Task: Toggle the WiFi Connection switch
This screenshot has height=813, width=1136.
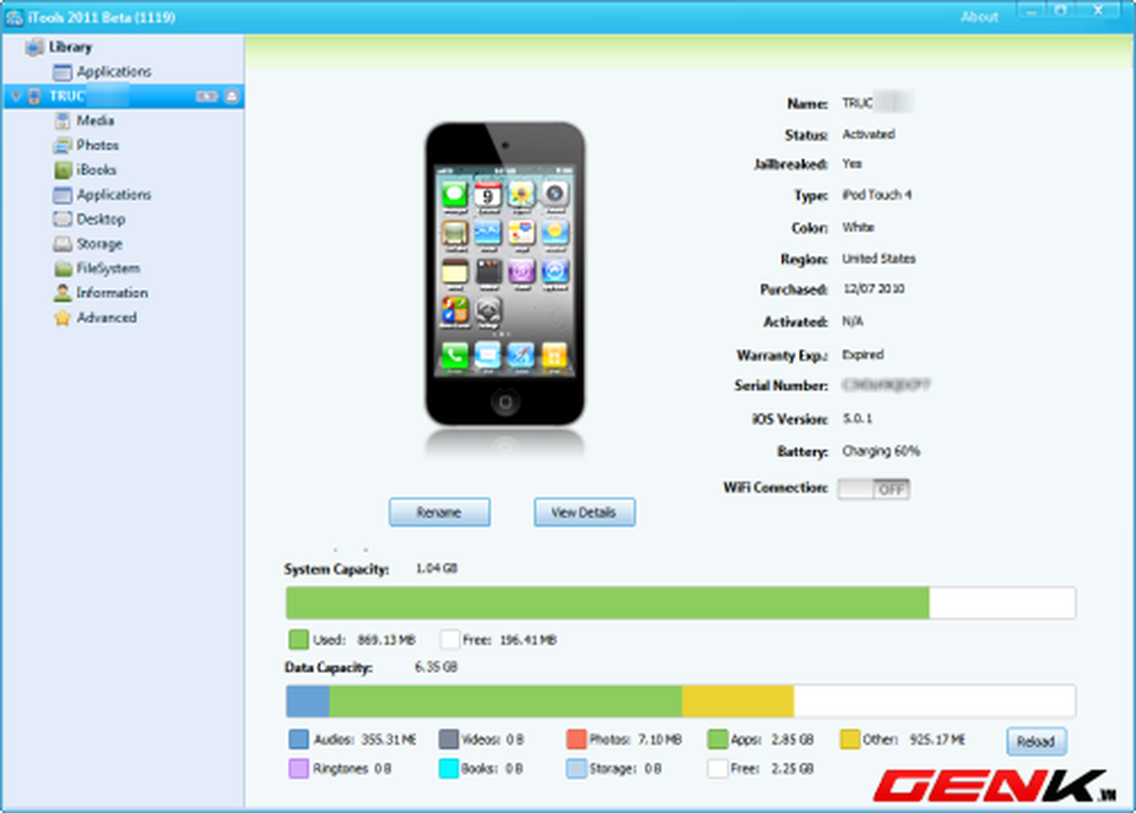Action: pyautogui.click(x=873, y=489)
